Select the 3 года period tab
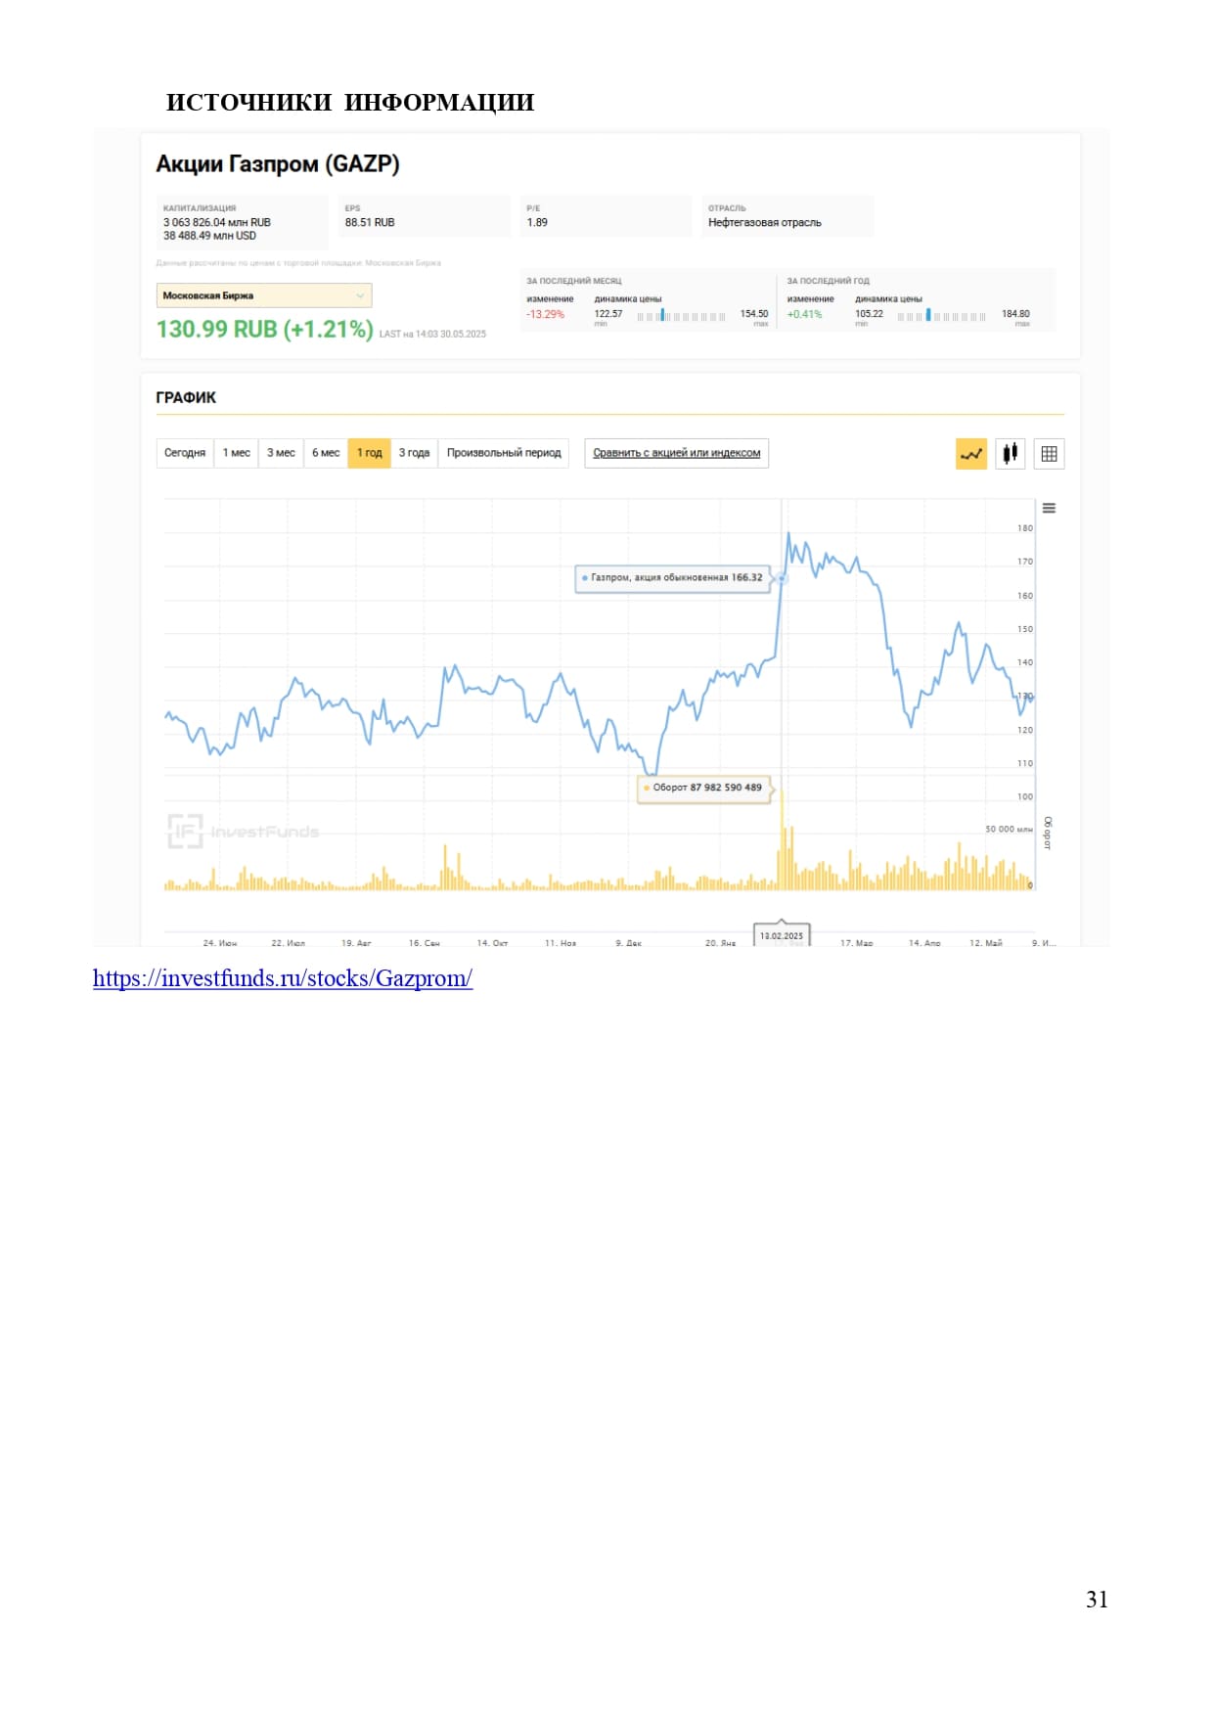Viewport: 1214px width, 1717px height. 414,453
